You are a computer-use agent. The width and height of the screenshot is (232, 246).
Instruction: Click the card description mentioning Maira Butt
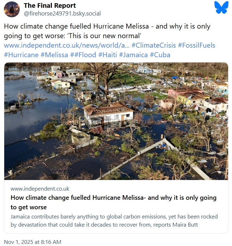coord(114,220)
